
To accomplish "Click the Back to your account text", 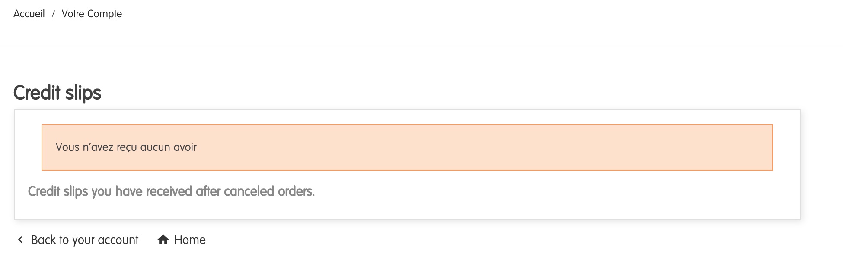I will click(x=85, y=240).
